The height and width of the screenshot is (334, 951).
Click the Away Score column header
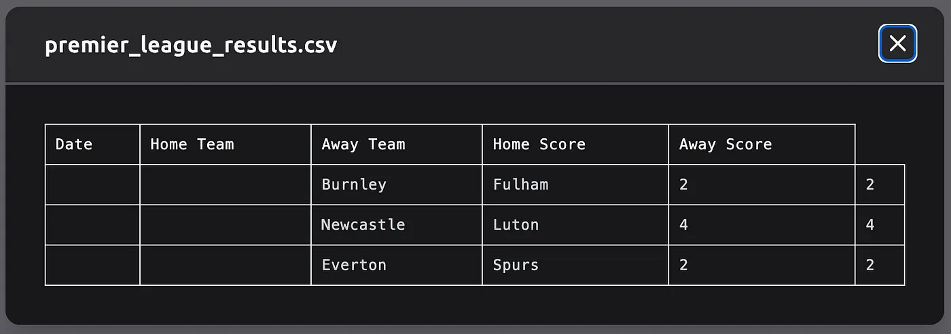point(761,144)
